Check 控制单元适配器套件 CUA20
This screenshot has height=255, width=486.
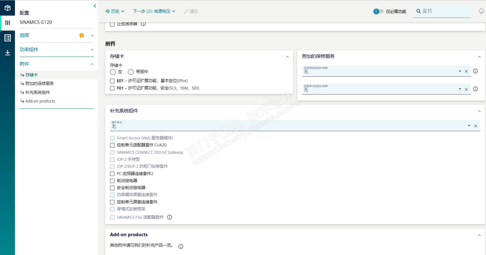[x=112, y=145]
